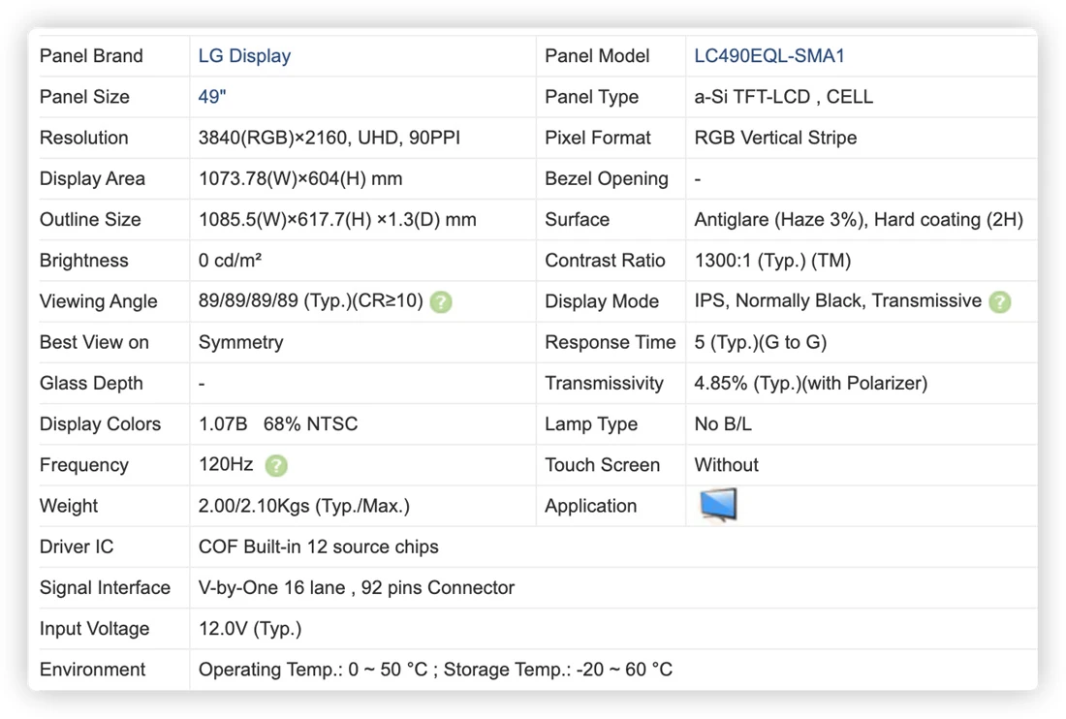Select the Driver IC value COF Built-in 12 source chips

318,547
